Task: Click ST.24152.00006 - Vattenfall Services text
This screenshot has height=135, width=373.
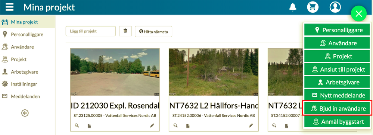Action: 214,116
